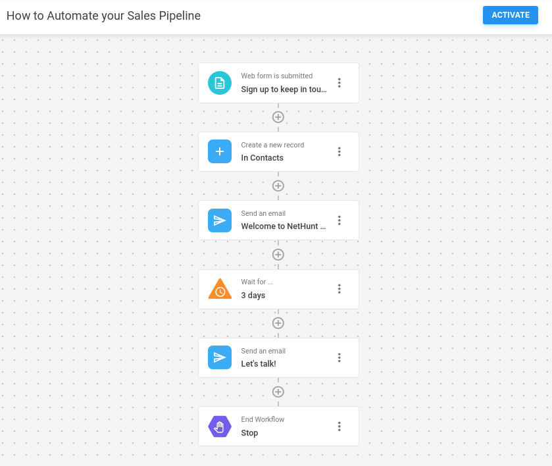
Task: Open kebab menu for Let's talk! email
Action: coord(339,357)
